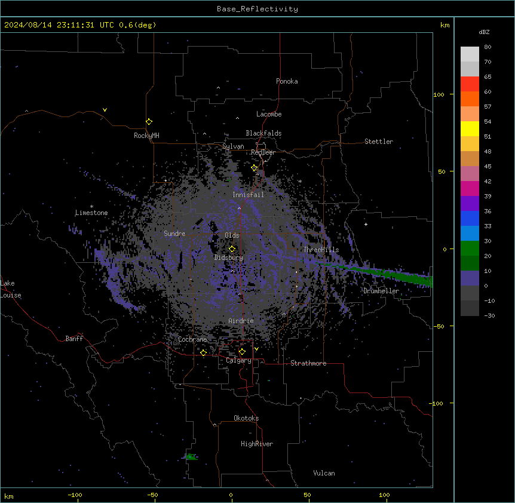
Task: Pick the purple 39-36 dBZ legend swatch
Action: coord(470,204)
